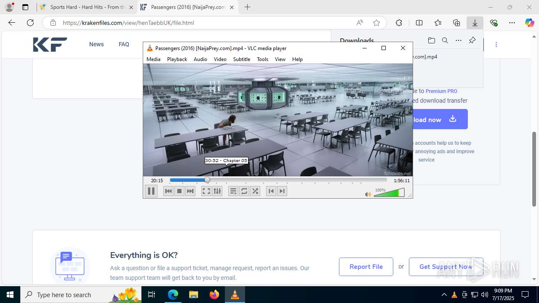Click the Download now button
This screenshot has width=539, height=303.
(x=440, y=119)
